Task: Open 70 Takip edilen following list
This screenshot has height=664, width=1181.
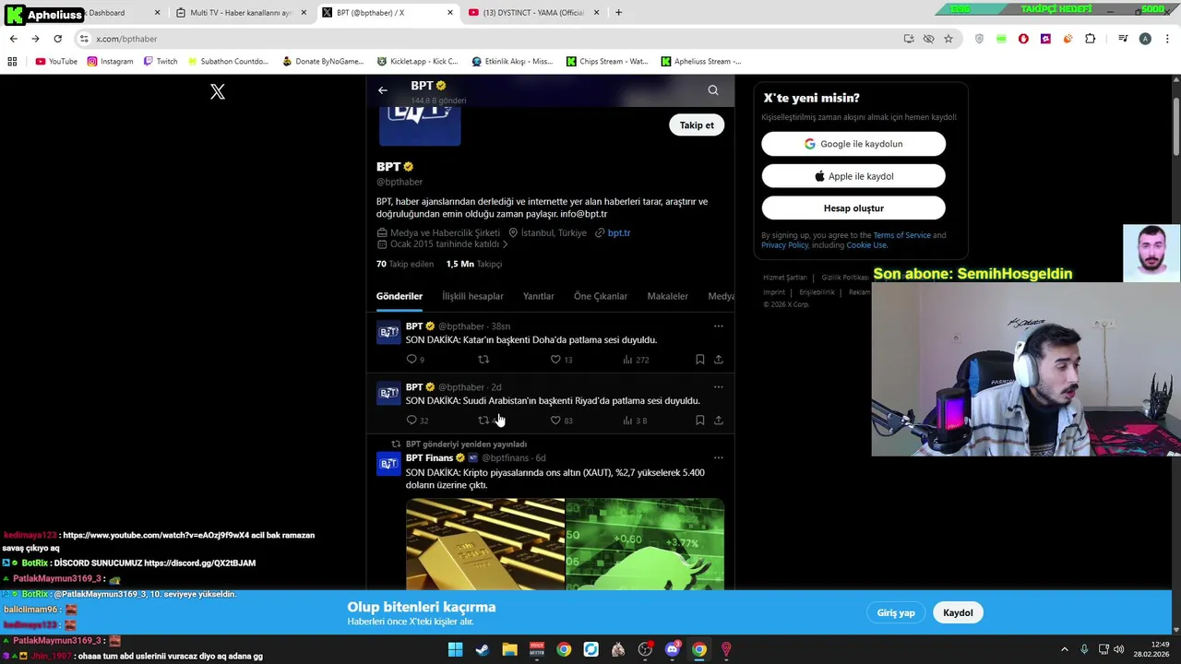Action: click(405, 264)
